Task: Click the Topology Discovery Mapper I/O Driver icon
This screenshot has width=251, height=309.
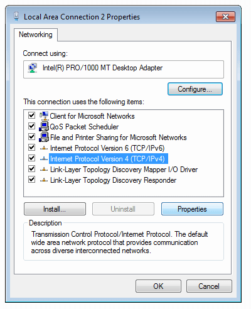Action: click(x=44, y=170)
